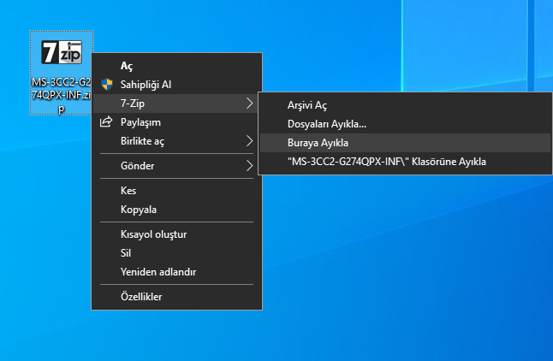Select Arşivi Aç in 7-Zip submenu
This screenshot has height=361, width=553.
click(405, 105)
